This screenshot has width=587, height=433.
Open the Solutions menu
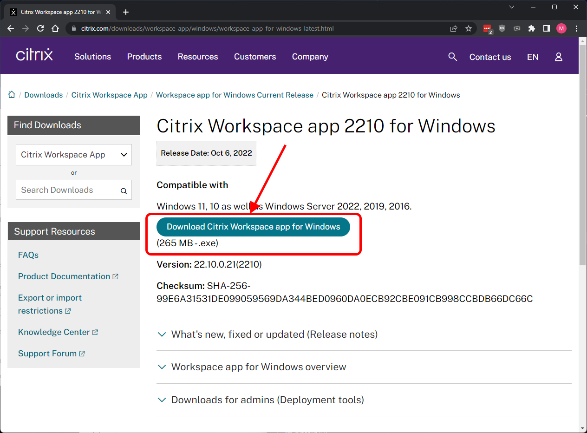[93, 57]
